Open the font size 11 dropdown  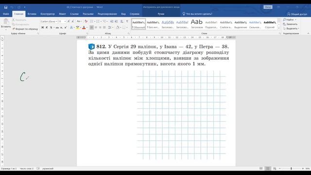pos(65,21)
